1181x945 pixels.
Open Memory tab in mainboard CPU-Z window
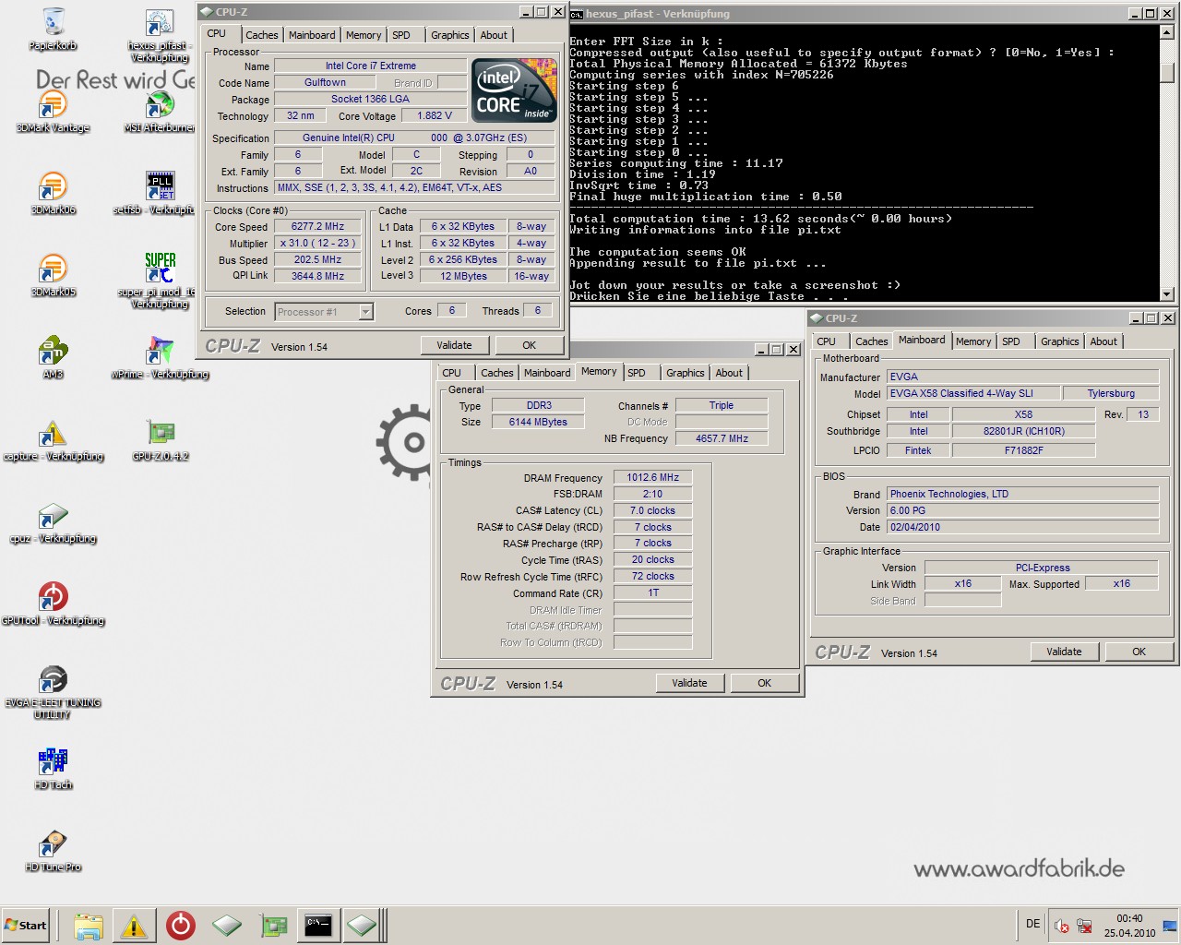point(973,341)
